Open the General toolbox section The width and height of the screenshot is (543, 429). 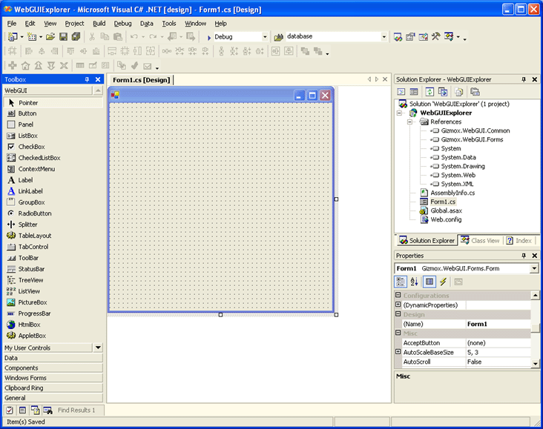coord(53,398)
